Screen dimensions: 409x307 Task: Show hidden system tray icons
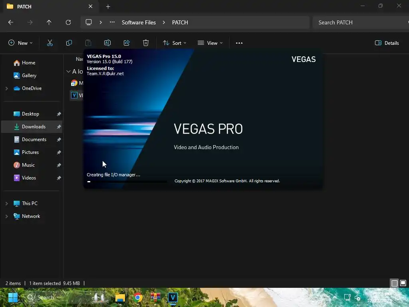(335, 297)
